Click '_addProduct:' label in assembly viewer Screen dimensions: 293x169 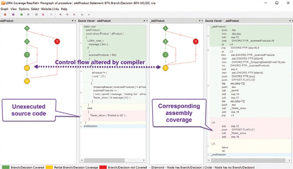coord(218,27)
